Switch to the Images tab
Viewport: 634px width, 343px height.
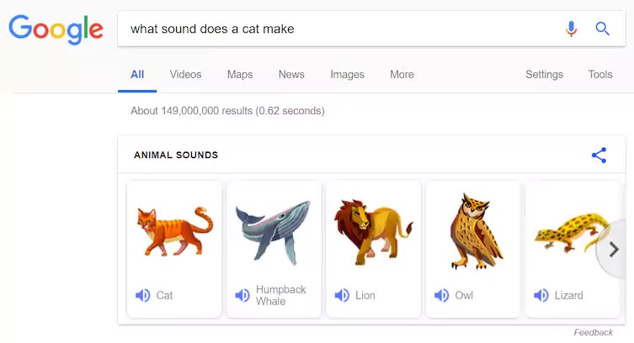coord(347,74)
